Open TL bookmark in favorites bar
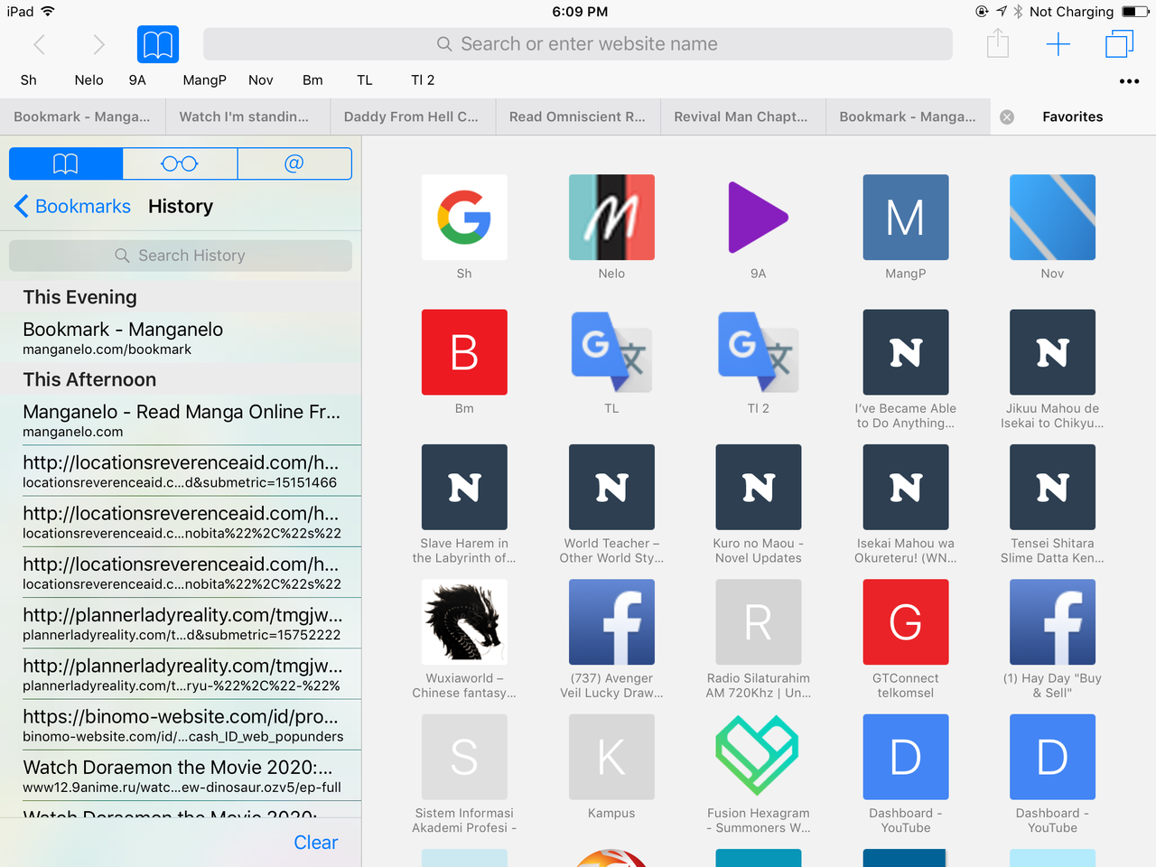Screen dimensions: 1156x867 click(x=365, y=80)
